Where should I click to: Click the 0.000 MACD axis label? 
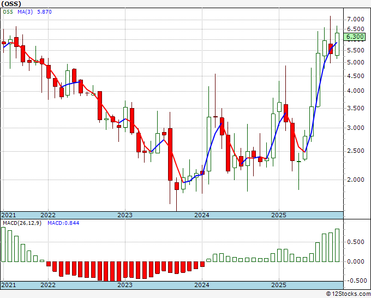355,261
